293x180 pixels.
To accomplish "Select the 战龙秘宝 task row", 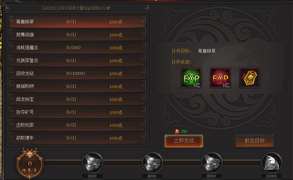I will click(77, 99).
